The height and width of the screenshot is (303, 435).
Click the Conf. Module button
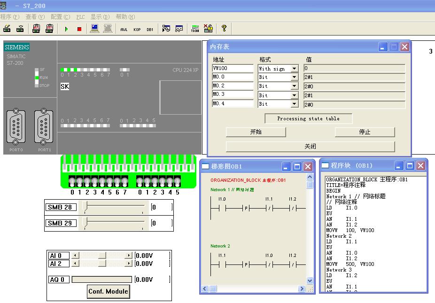[x=108, y=291]
